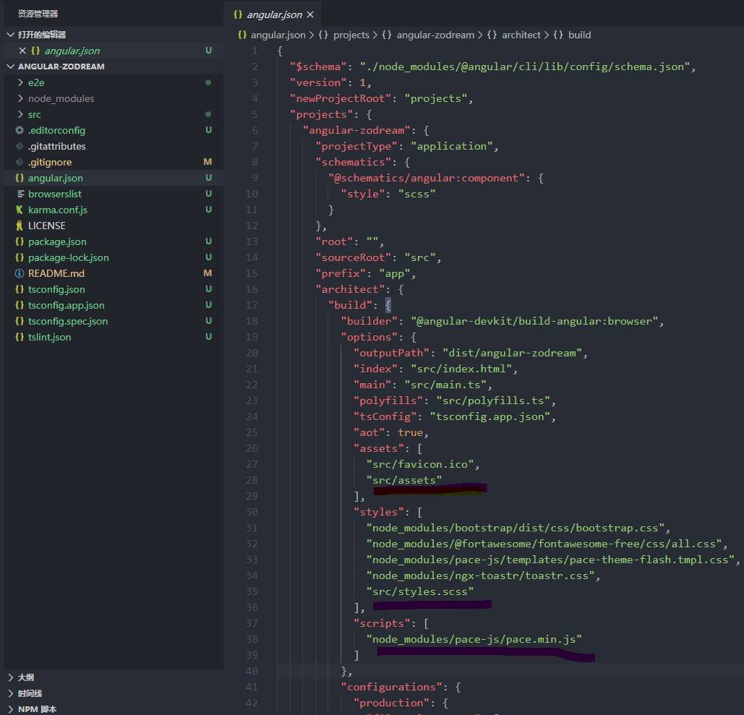Click the license ribbon icon beside LICENSE
744x715 pixels.
(20, 226)
